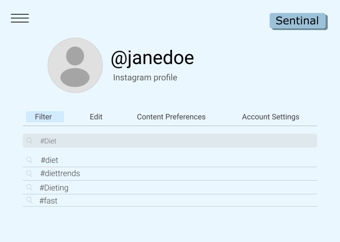Click the search bar magnifier icon
Image resolution: width=340 pixels, height=242 pixels.
pos(30,141)
